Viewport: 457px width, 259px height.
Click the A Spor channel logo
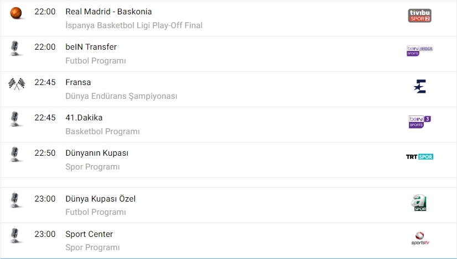pos(420,203)
